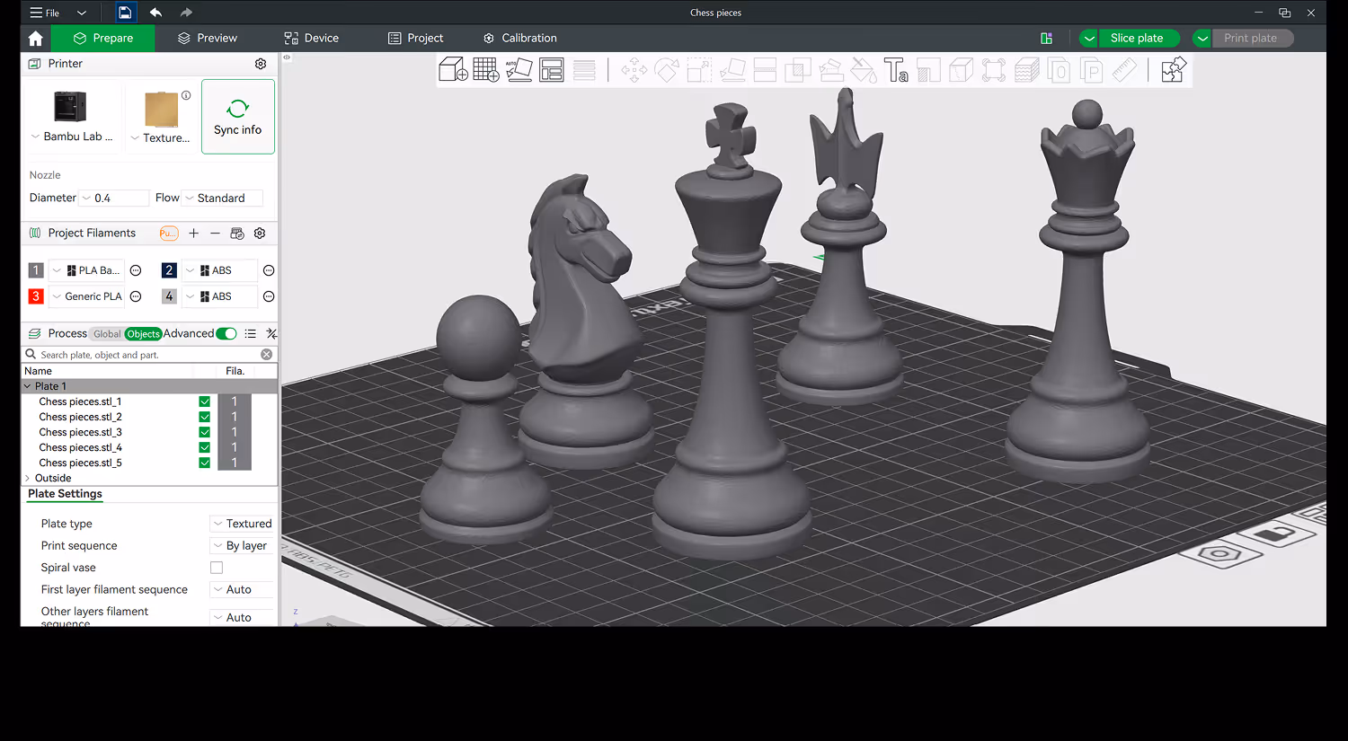Select the Text shape tool
1348x741 pixels.
pos(896,69)
